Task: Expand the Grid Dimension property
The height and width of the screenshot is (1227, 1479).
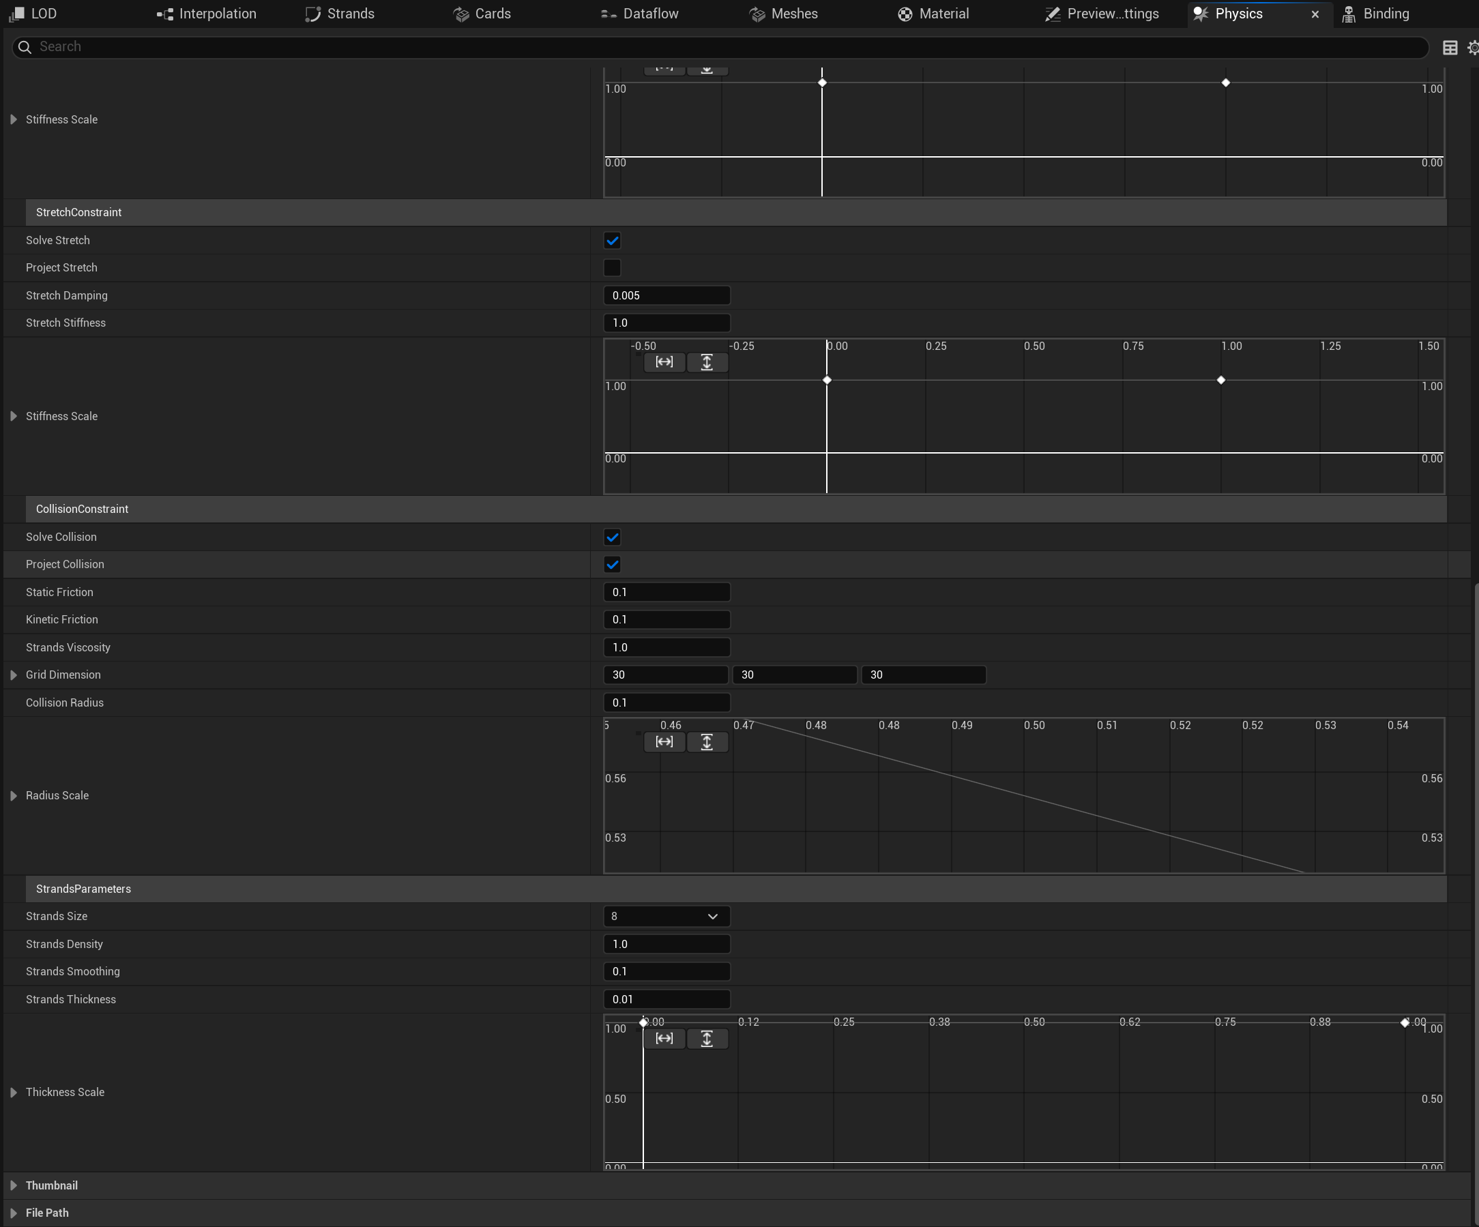Action: click(x=14, y=675)
